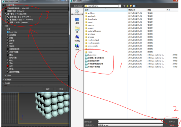181x127 pixels.
Task: Select the previews folder
Action: pos(90,34)
